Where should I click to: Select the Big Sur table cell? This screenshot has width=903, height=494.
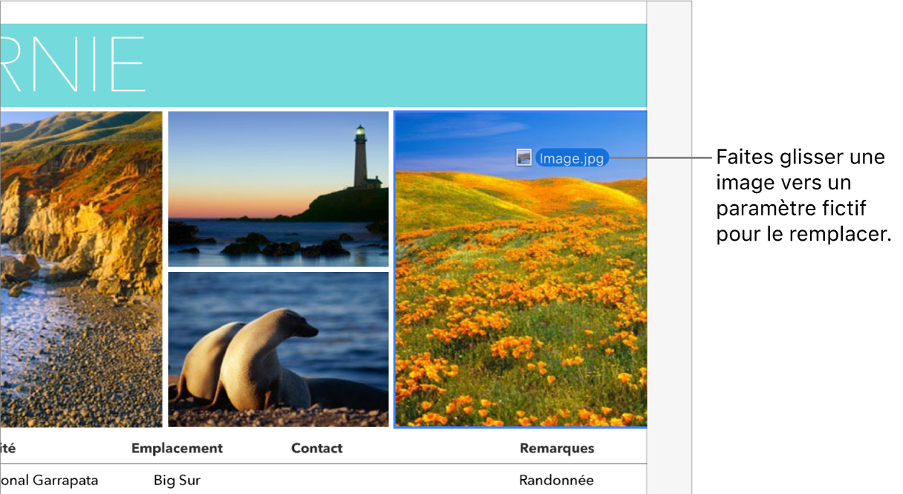[177, 480]
